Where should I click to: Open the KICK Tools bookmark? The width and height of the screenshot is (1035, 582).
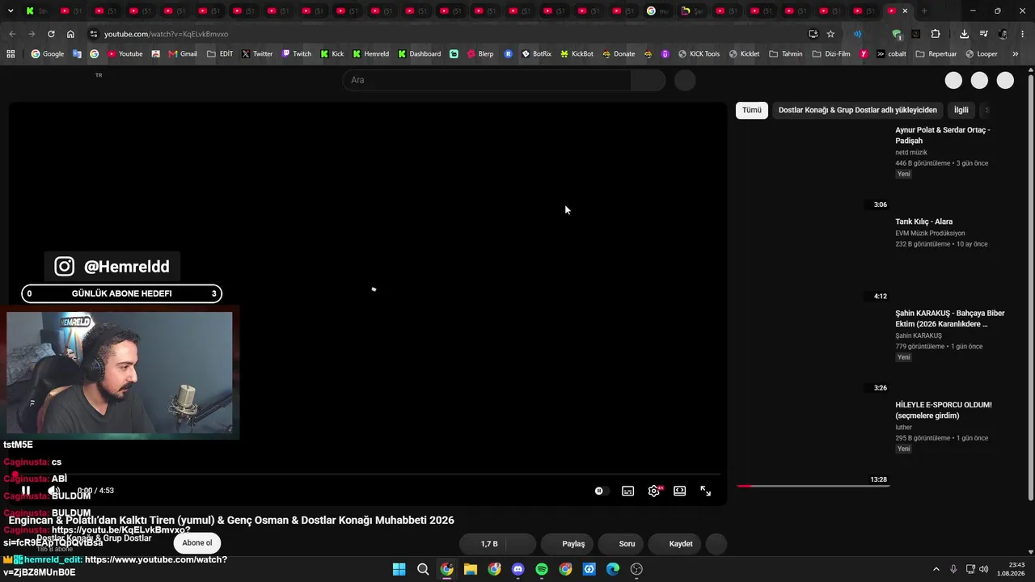(699, 54)
